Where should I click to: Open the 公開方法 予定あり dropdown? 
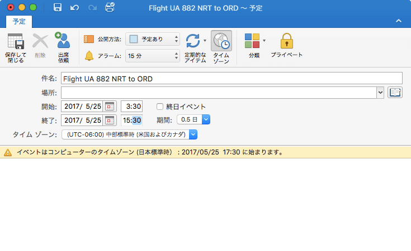(153, 39)
